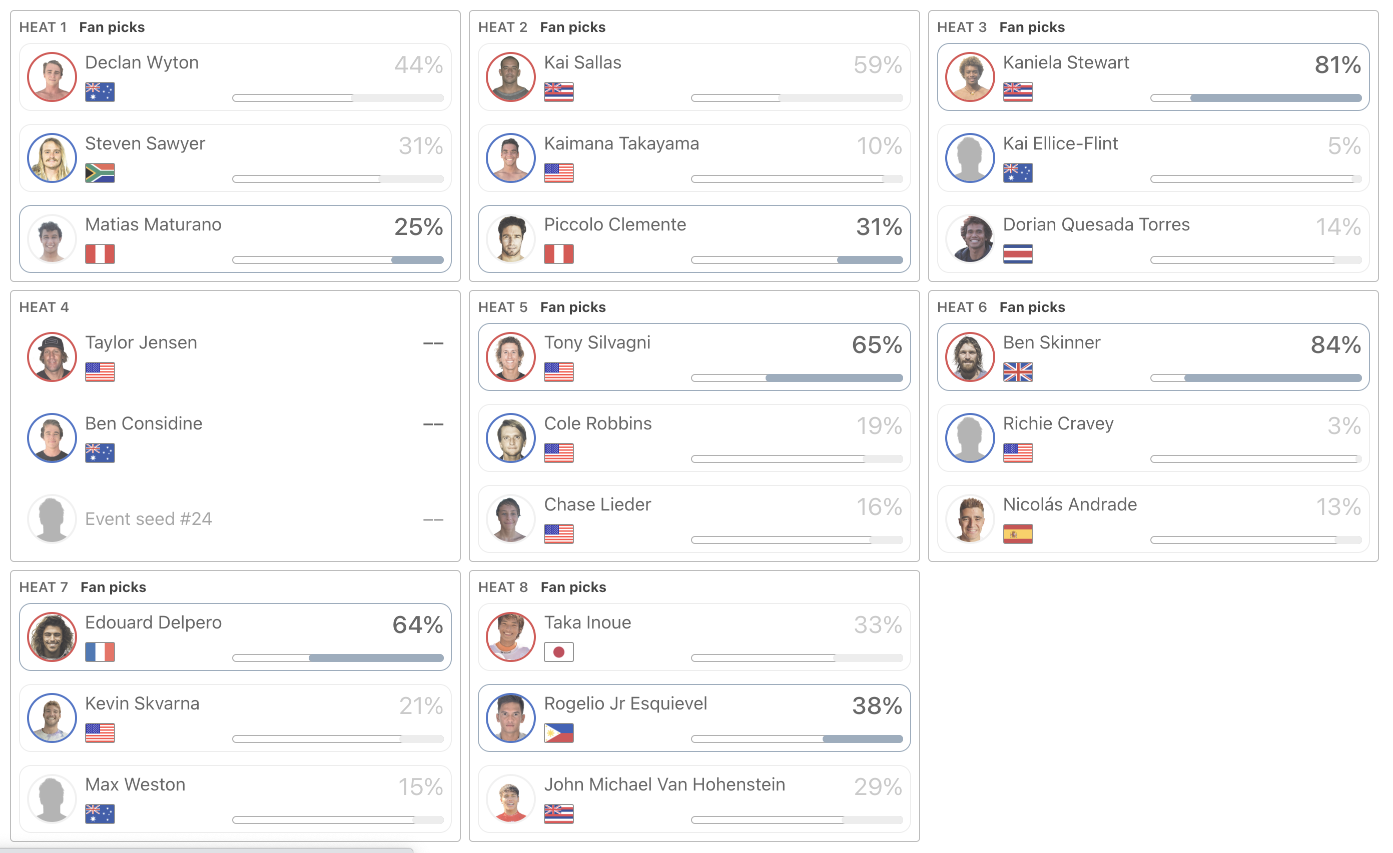Click Heat 1 Fan picks label
This screenshot has width=1393, height=853.
point(112,27)
